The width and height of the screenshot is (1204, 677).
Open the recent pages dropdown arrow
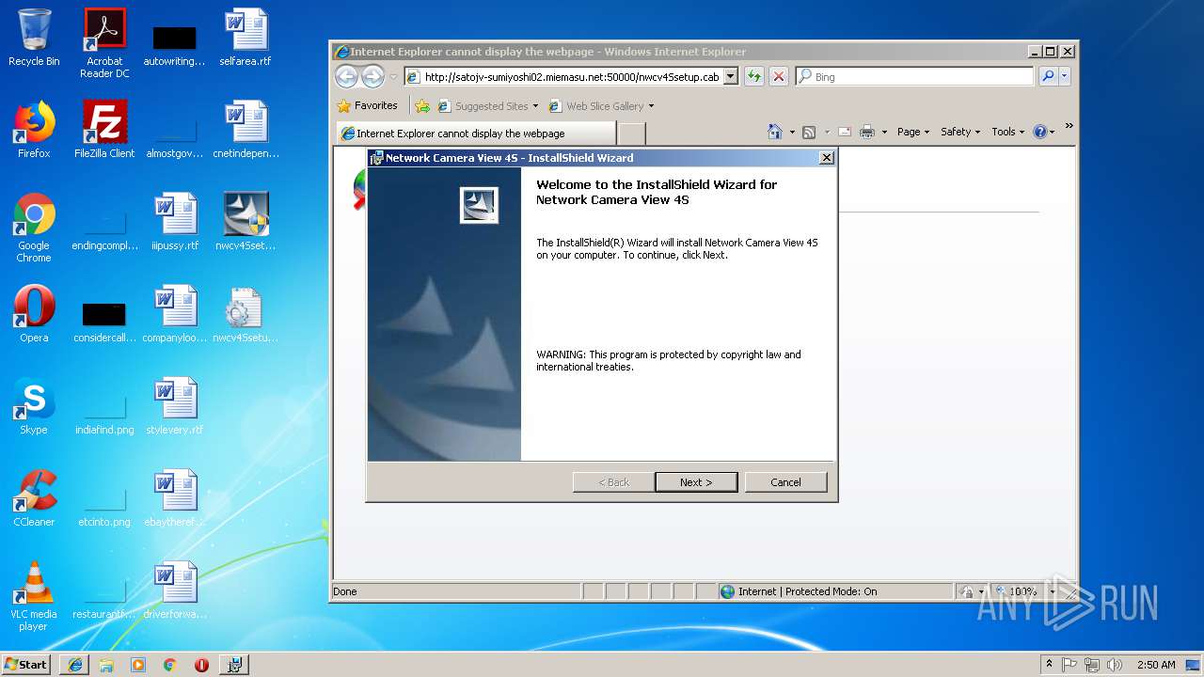coord(393,77)
